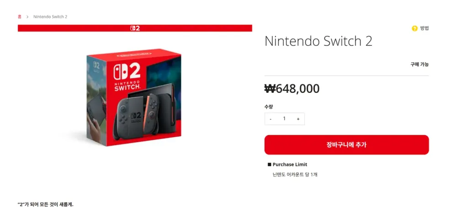Add item via 장바구니에 추가 button
This screenshot has width=457, height=207.
346,144
